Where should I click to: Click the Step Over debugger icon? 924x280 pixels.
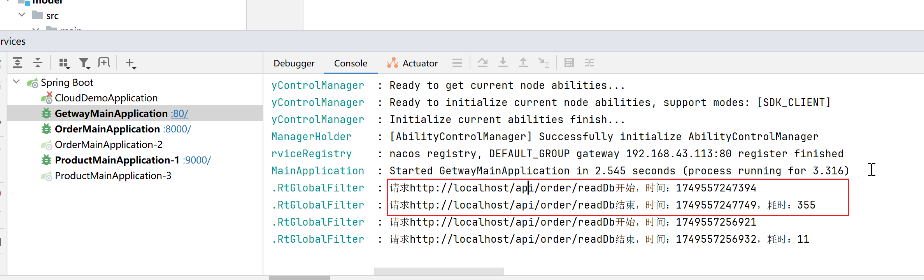[x=483, y=63]
